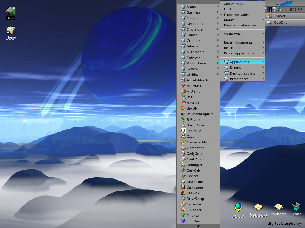The height and width of the screenshot is (228, 305).
Task: Expand the Games submenu
Action: click(198, 35)
